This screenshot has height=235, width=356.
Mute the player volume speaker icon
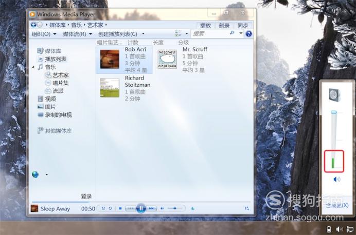click(162, 208)
